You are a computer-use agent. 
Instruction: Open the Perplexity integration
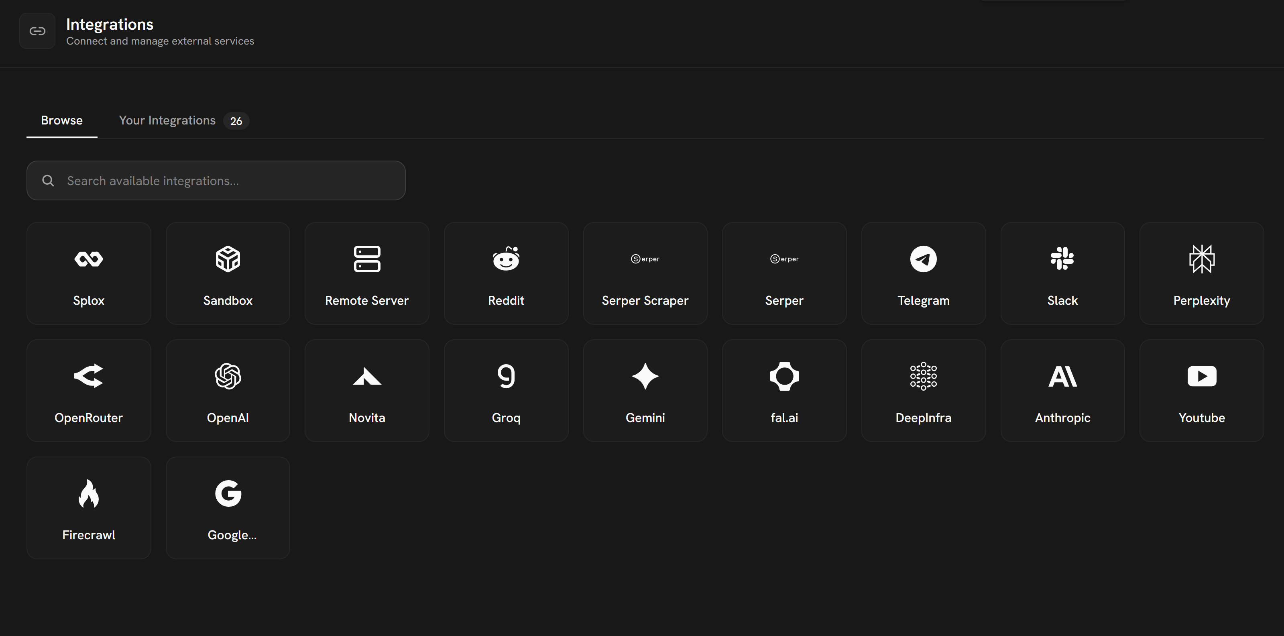click(1201, 273)
